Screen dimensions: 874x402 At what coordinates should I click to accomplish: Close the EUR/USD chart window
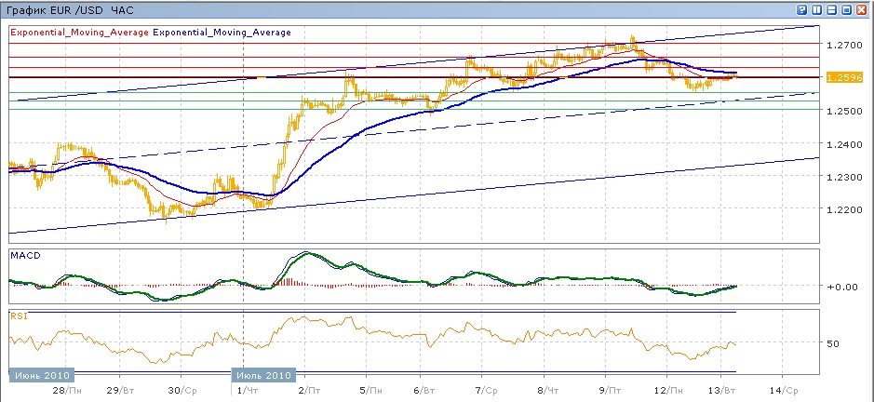[863, 9]
